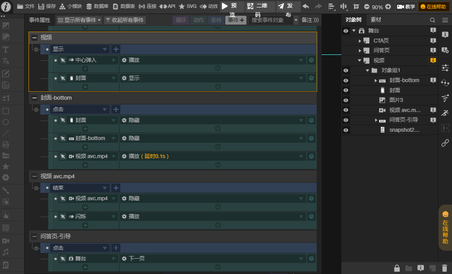Toggle visibility of 封面 in object tree

(346, 90)
